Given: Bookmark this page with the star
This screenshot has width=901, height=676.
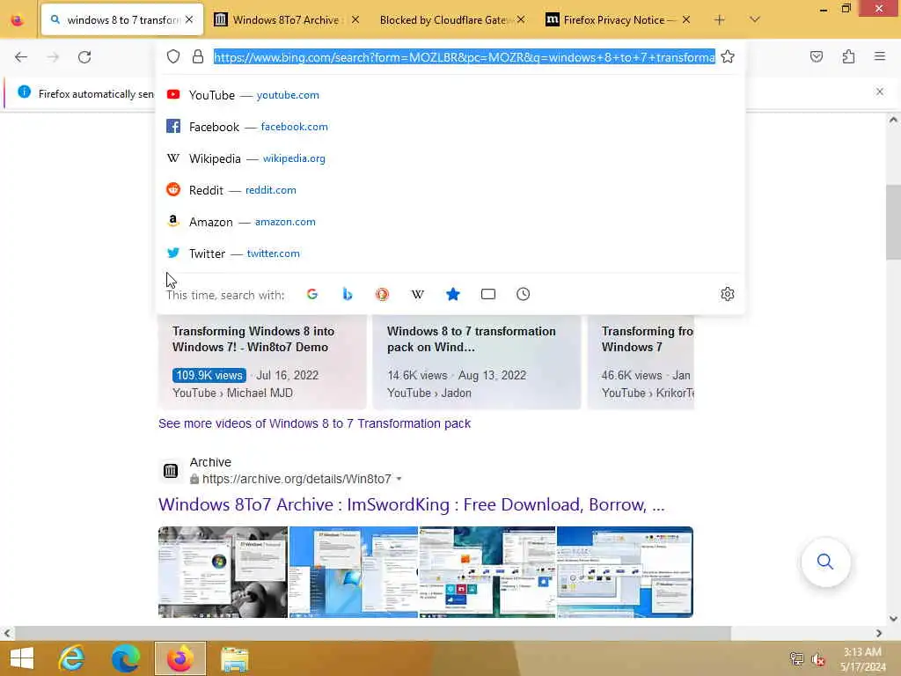Looking at the screenshot, I should pyautogui.click(x=728, y=56).
